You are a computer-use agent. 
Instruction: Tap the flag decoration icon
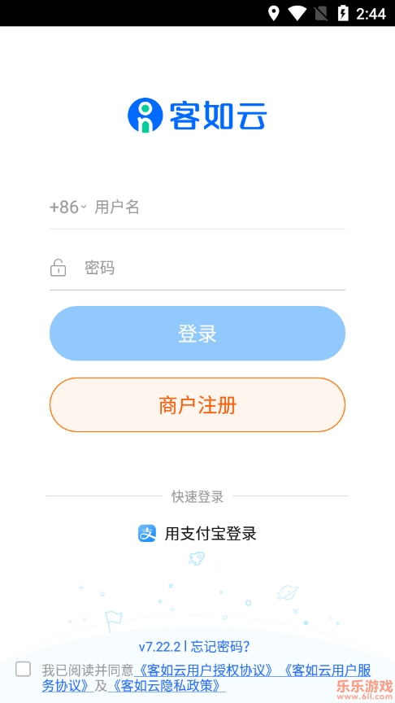pos(113,621)
